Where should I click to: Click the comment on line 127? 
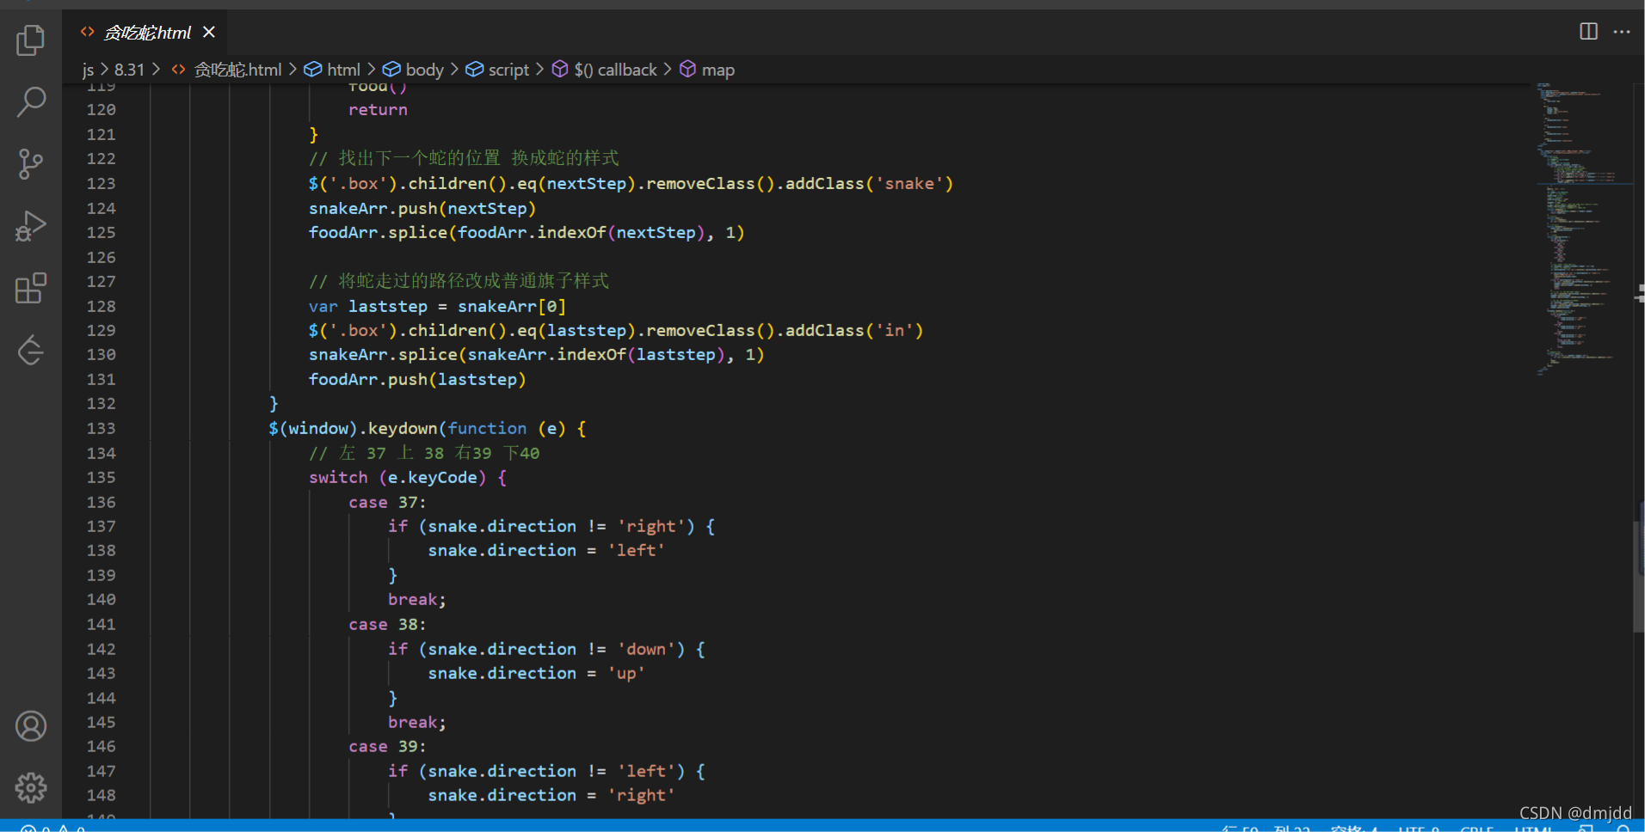(459, 281)
